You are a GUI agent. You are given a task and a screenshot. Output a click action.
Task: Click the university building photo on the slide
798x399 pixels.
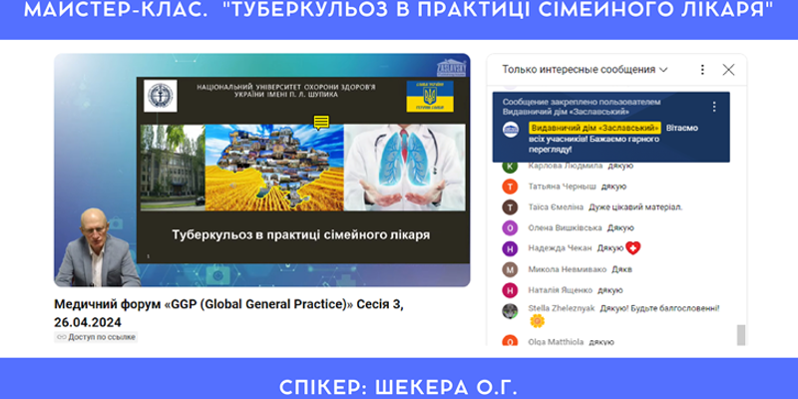(x=173, y=168)
